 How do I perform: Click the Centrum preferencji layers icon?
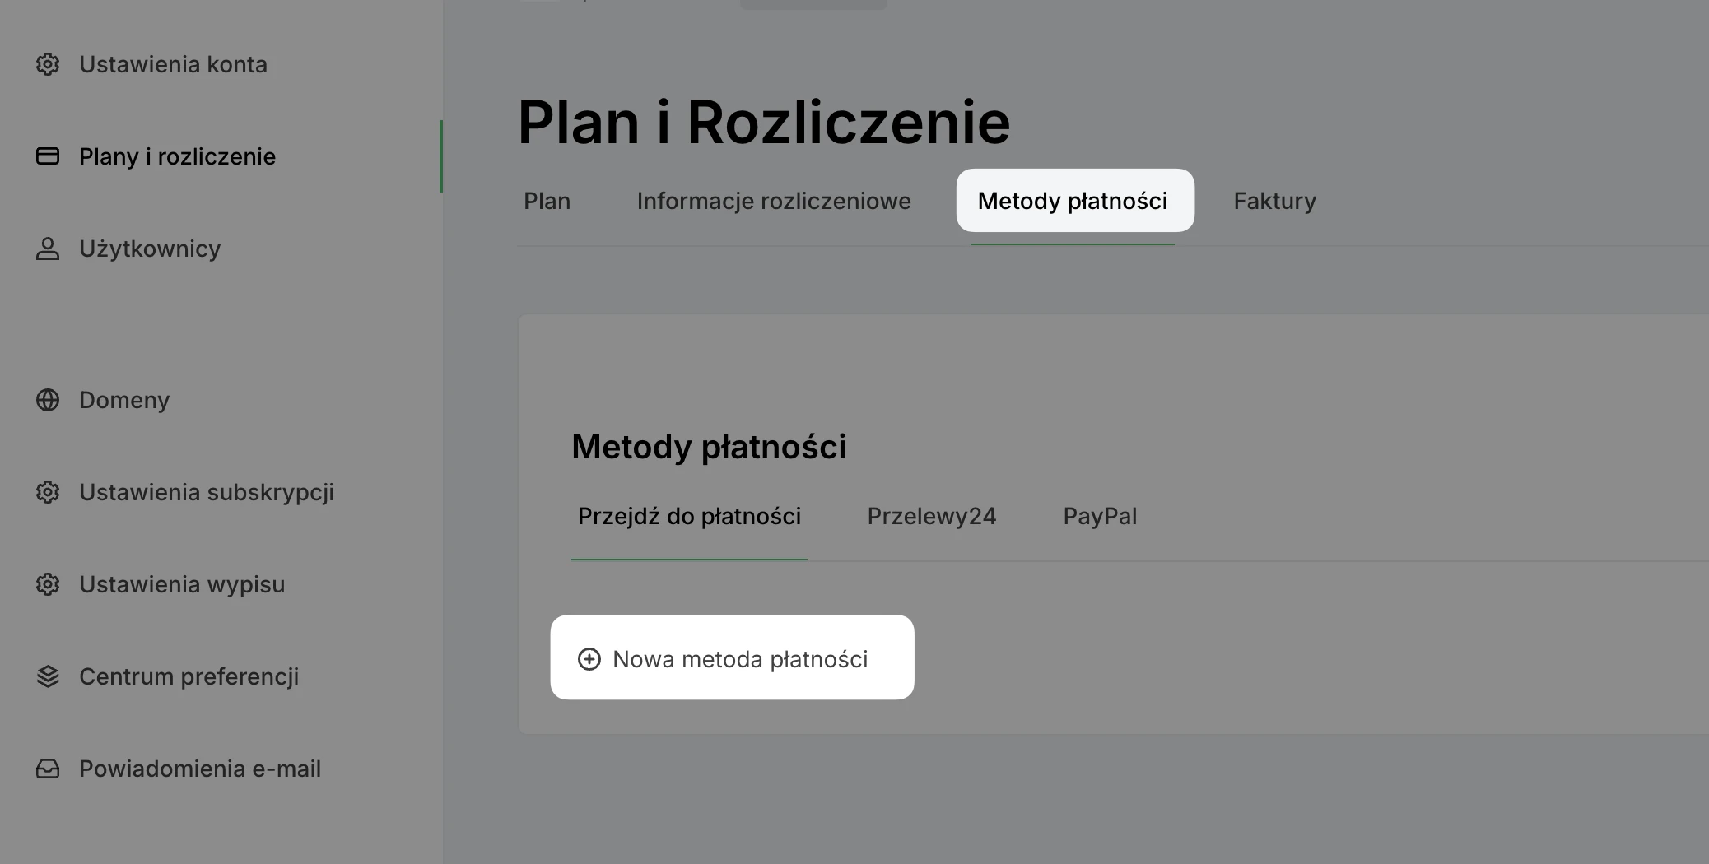click(x=48, y=676)
